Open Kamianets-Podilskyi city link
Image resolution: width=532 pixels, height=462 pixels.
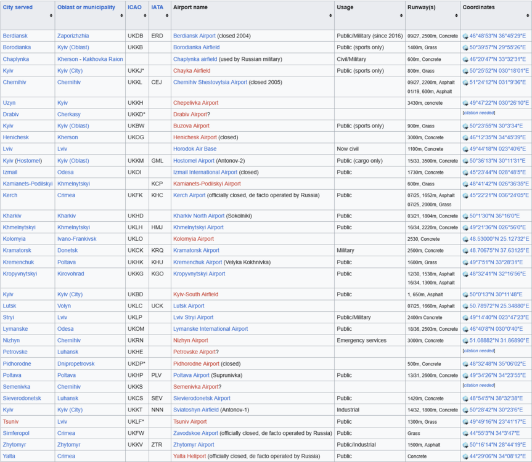28,184
